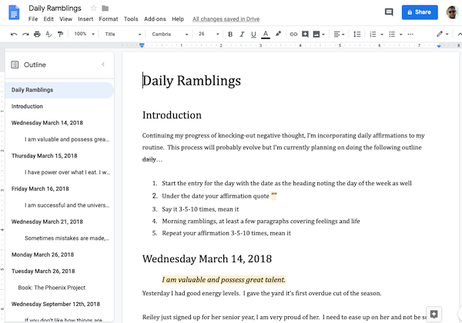Print the document with the printer icon
Image resolution: width=462 pixels, height=323 pixels.
click(x=38, y=34)
